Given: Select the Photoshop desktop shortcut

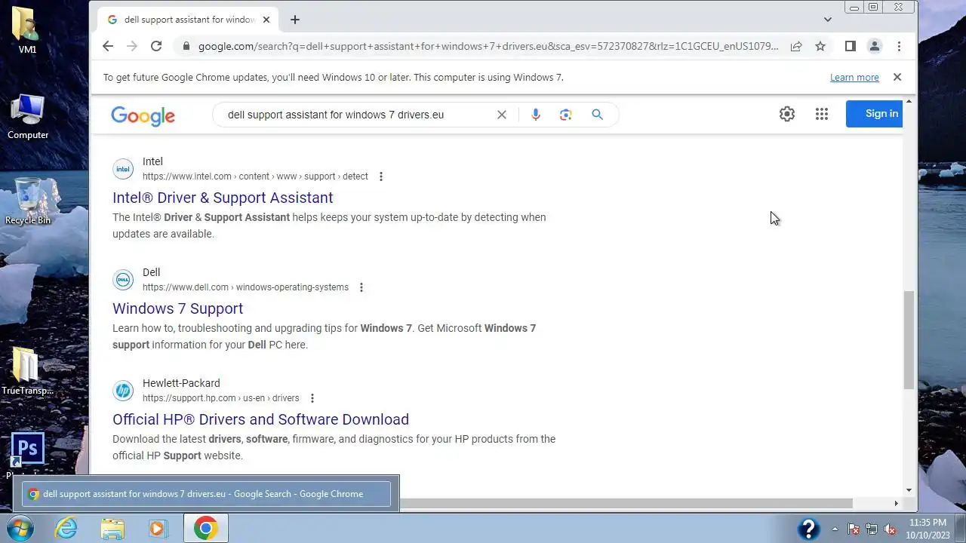Looking at the screenshot, I should point(27,455).
